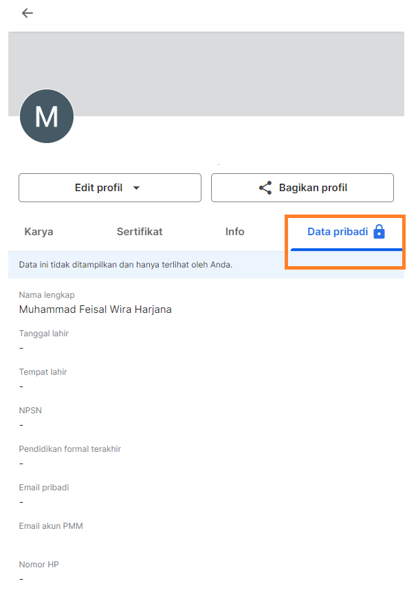Click the Edit profil button
Image resolution: width=407 pixels, height=599 pixels.
(x=110, y=188)
